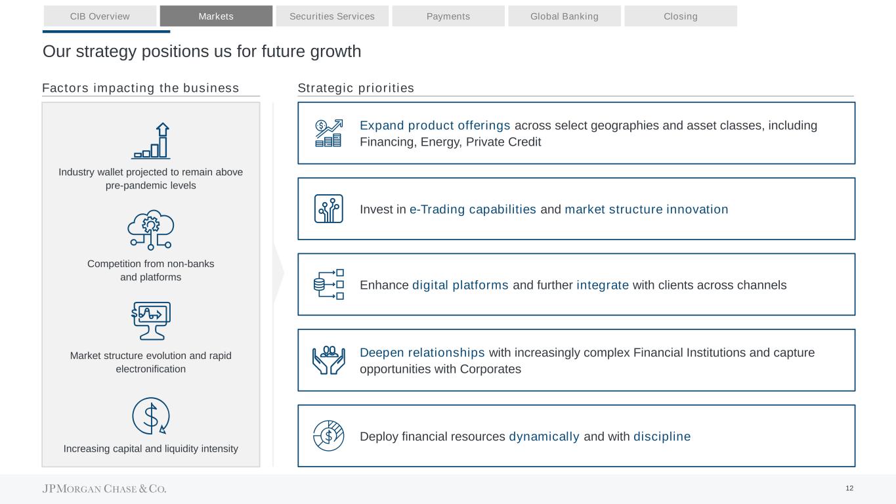Click the monitor electronification icon
Image resolution: width=896 pixels, height=504 pixels.
pyautogui.click(x=151, y=320)
